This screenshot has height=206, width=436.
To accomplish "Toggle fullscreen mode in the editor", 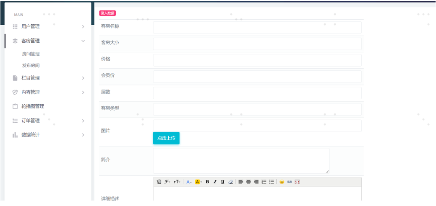I will 297,182.
